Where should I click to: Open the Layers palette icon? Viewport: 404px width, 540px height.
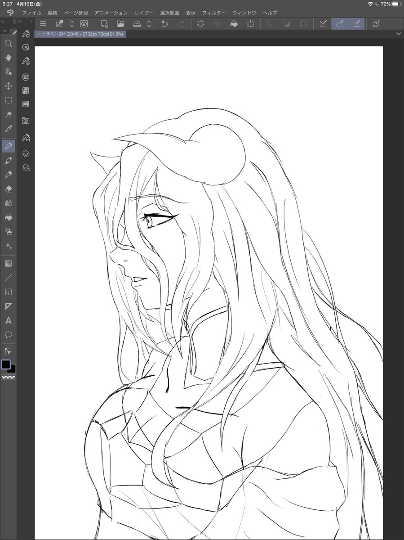pos(26,154)
